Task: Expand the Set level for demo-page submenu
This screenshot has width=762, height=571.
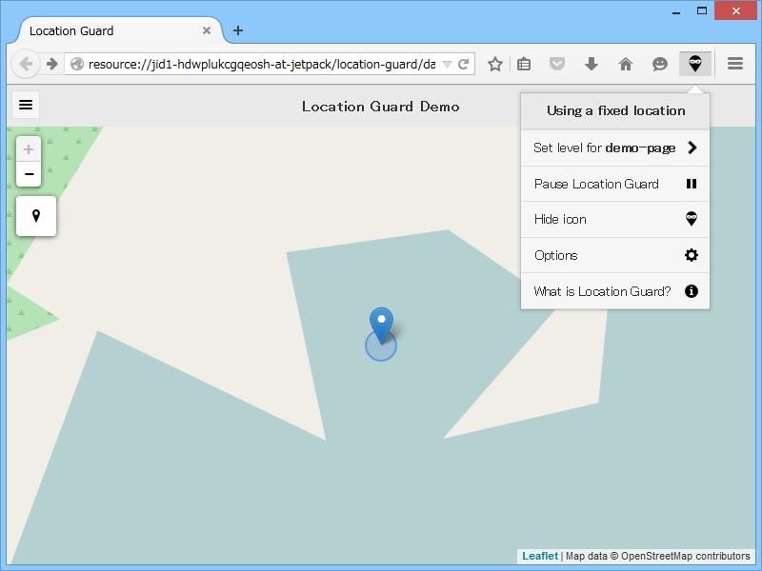Action: pos(610,148)
